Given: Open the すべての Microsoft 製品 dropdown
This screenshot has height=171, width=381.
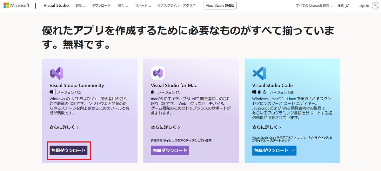Looking at the screenshot, I should pos(314,6).
